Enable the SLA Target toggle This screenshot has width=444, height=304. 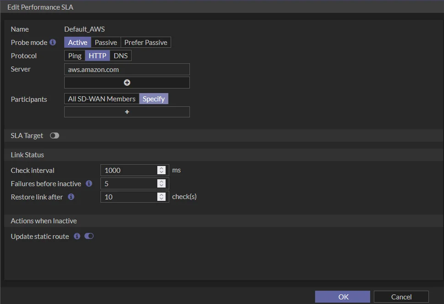55,136
